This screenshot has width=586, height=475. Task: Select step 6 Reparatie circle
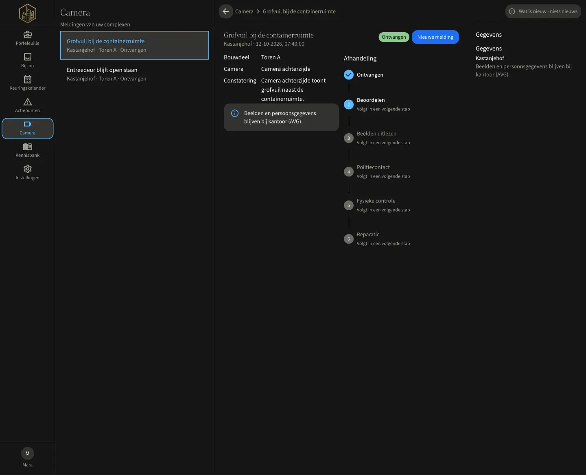pyautogui.click(x=349, y=239)
